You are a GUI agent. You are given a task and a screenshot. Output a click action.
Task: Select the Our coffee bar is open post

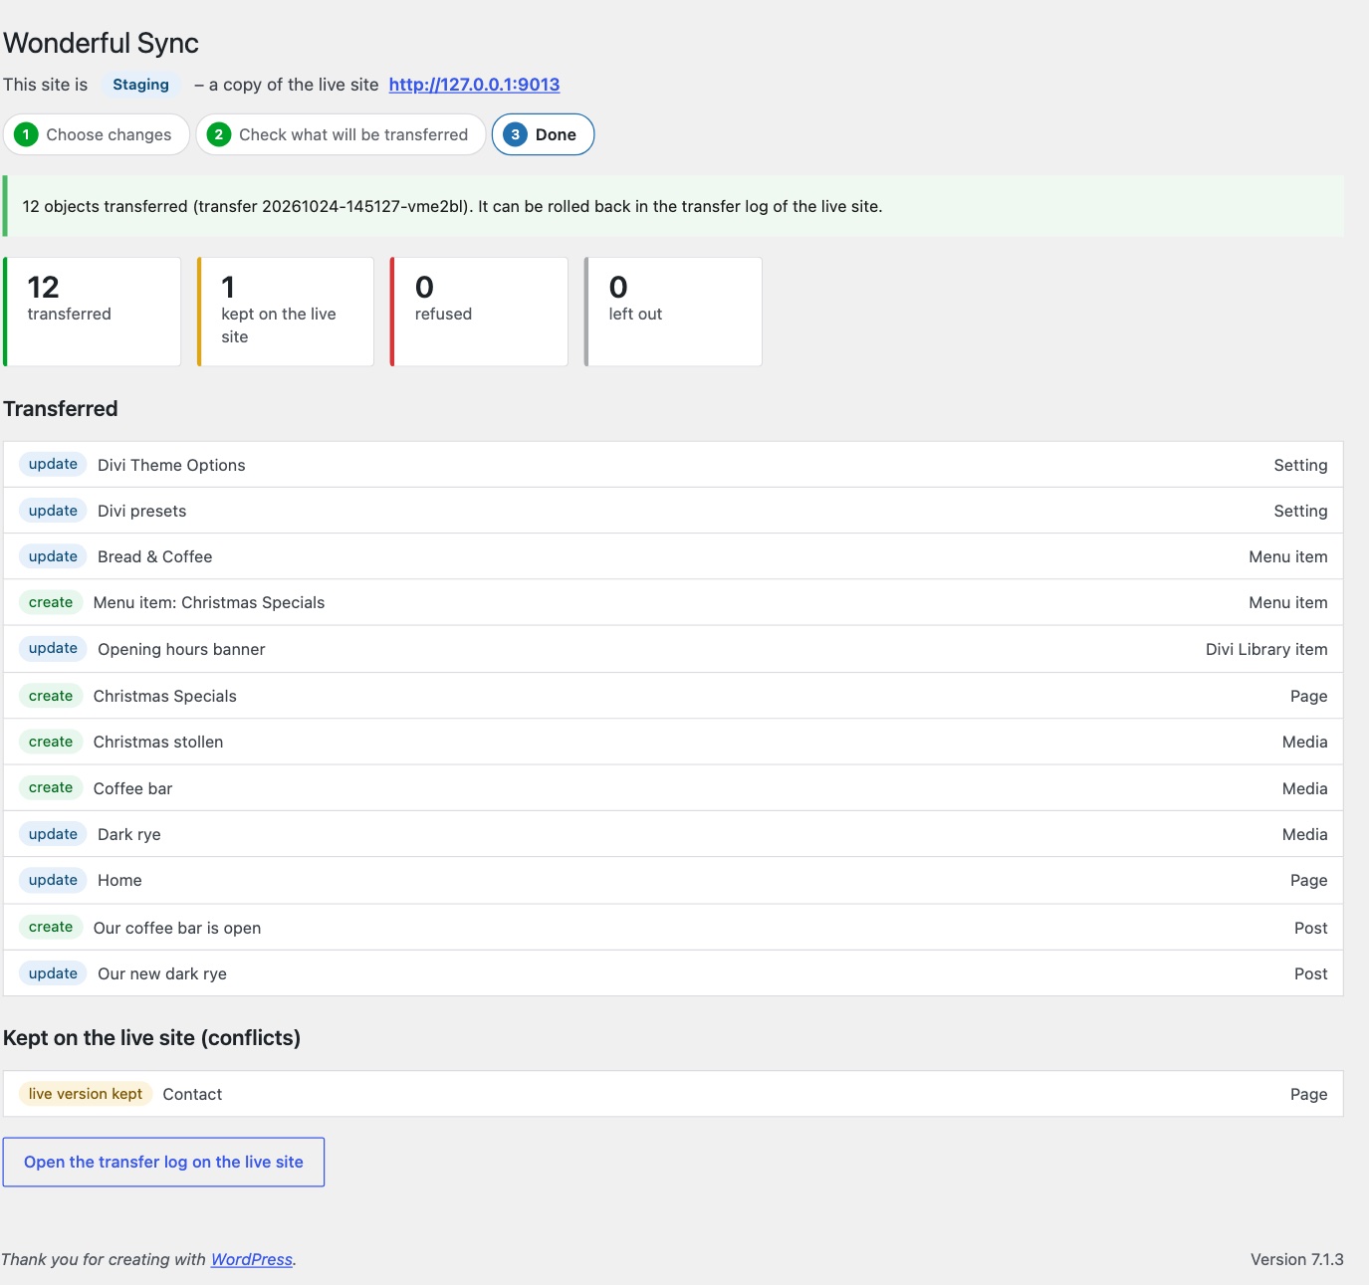click(177, 928)
